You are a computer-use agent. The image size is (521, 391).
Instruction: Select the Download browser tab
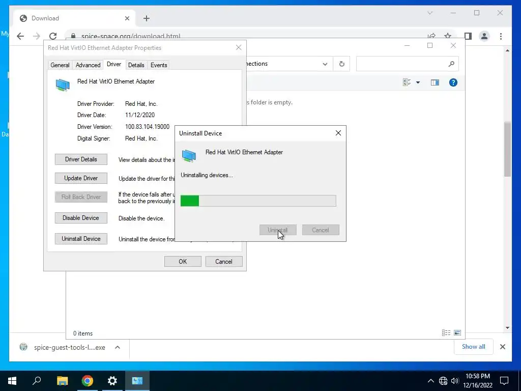74,18
